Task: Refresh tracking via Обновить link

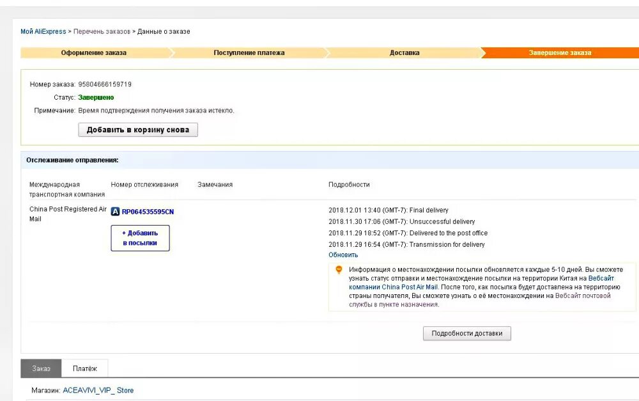Action: (343, 255)
